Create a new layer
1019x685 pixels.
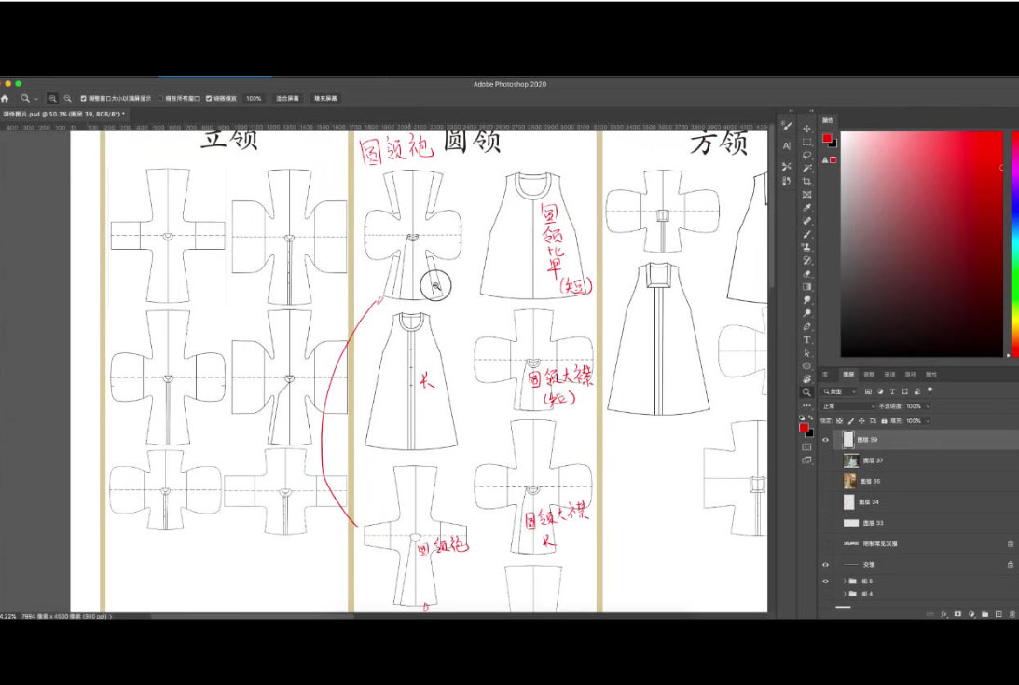[x=998, y=614]
